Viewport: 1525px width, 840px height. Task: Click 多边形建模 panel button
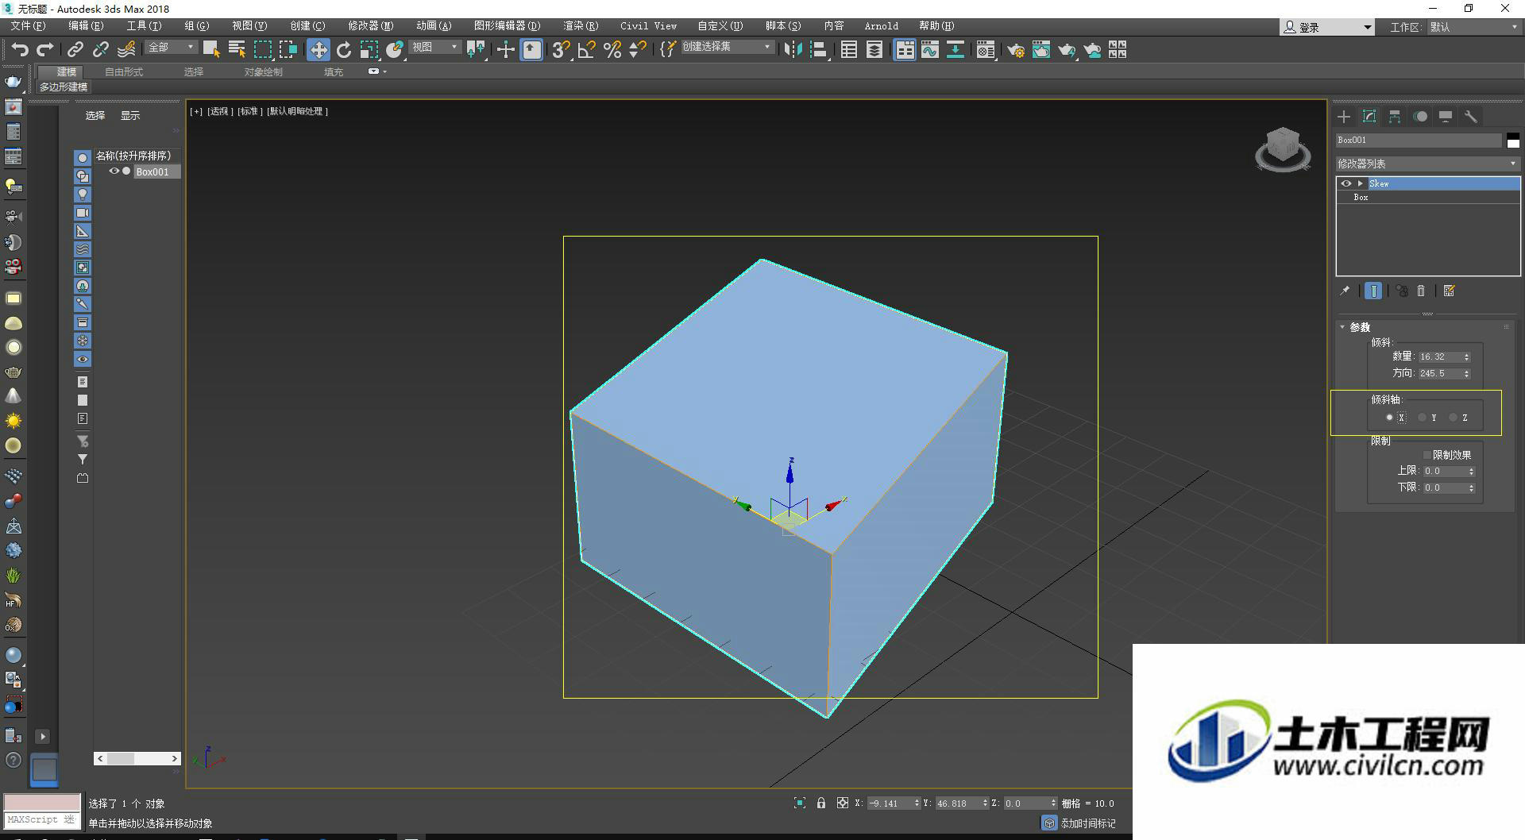[x=64, y=87]
